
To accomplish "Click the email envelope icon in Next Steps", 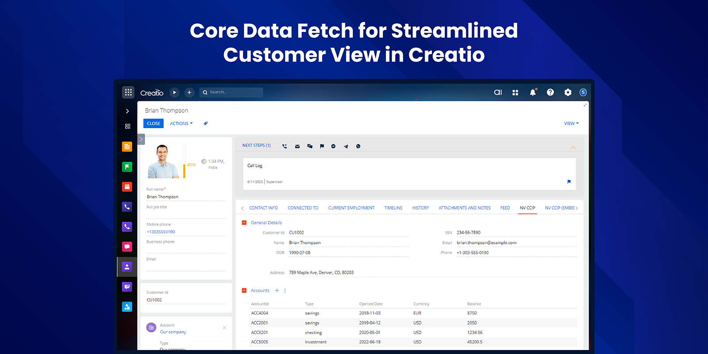I will [297, 146].
